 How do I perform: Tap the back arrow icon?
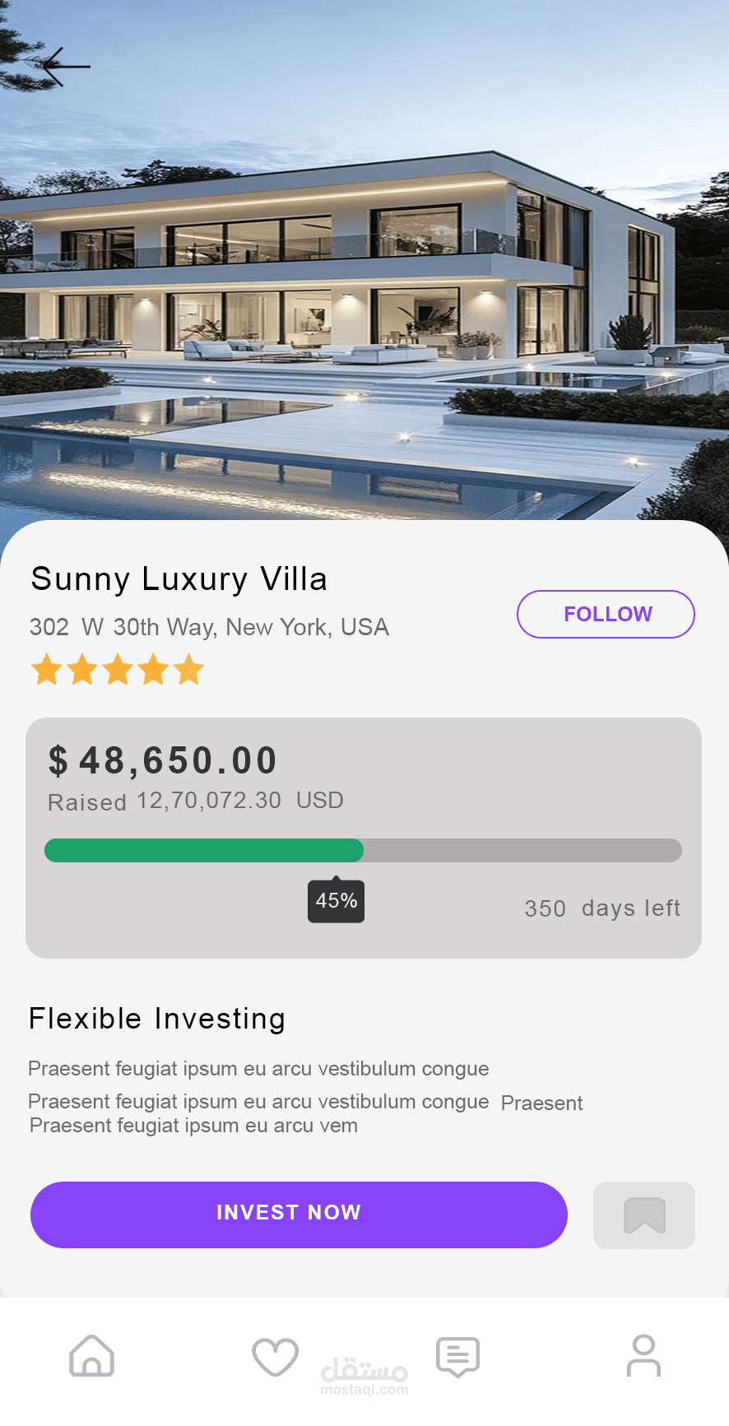point(65,67)
